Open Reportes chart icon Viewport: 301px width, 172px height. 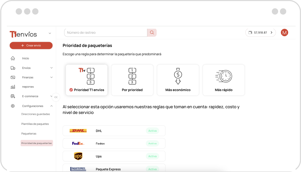coord(13,87)
